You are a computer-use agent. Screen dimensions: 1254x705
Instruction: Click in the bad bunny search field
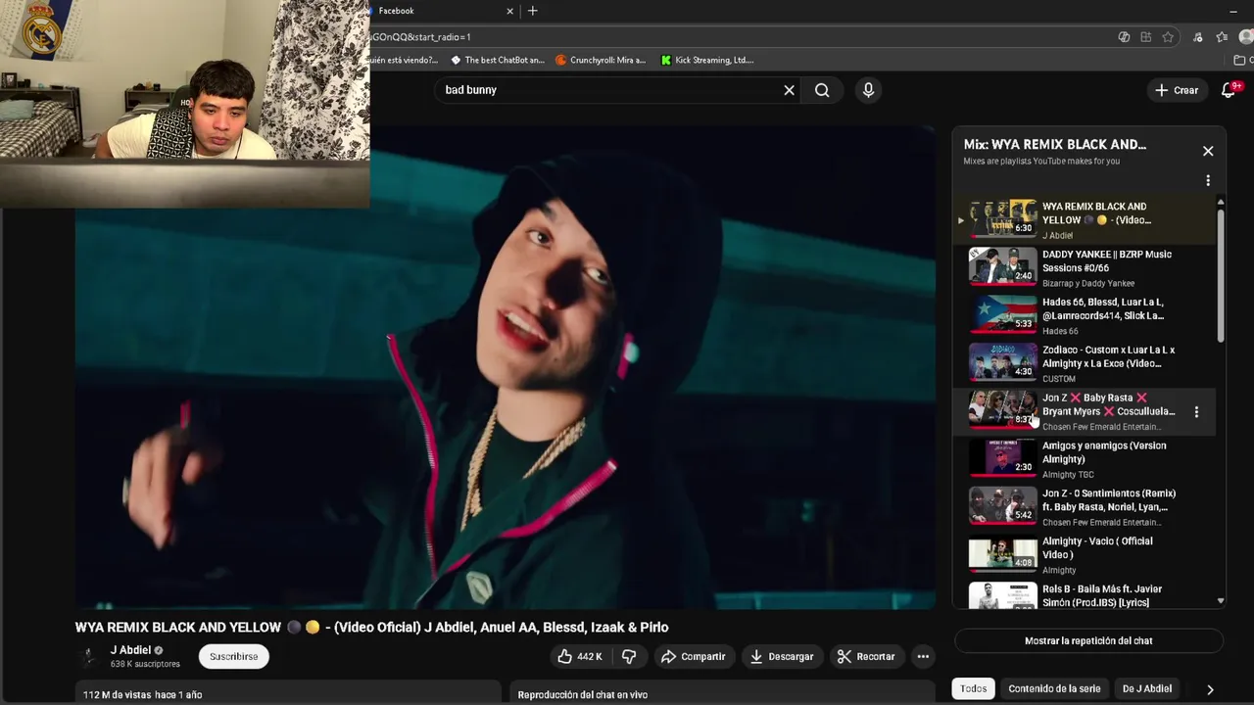click(x=607, y=90)
